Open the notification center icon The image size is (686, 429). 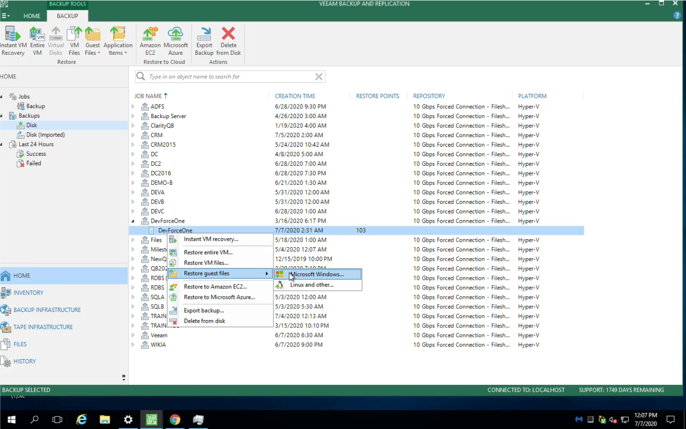[x=670, y=419]
